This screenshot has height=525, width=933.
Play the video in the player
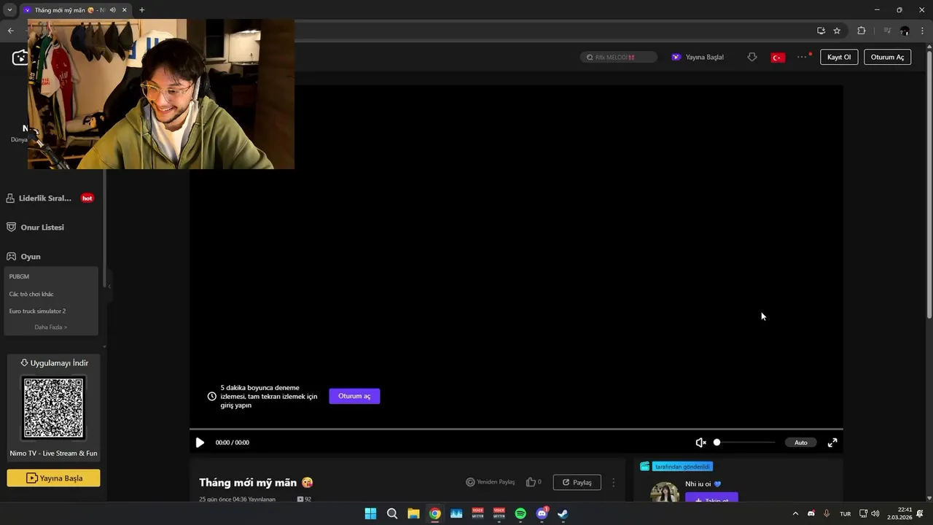tap(200, 443)
